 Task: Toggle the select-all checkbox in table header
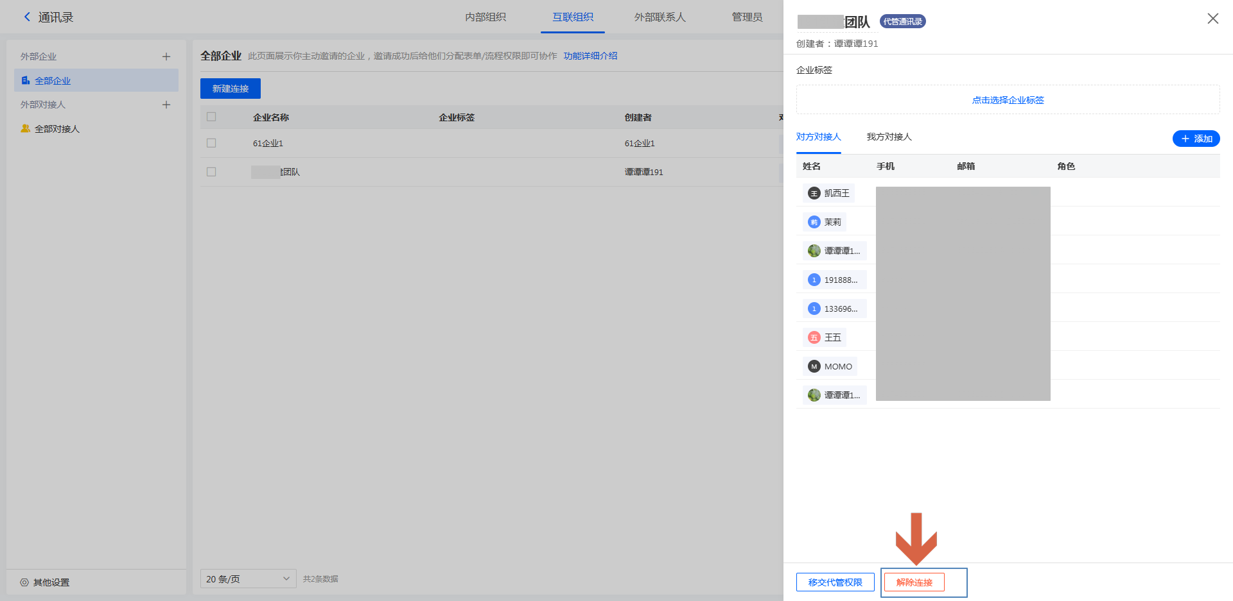pos(211,117)
